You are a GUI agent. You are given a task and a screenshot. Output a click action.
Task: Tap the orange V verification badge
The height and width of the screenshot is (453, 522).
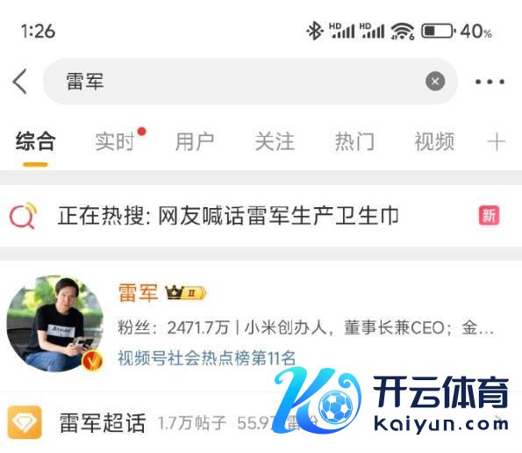[92, 361]
